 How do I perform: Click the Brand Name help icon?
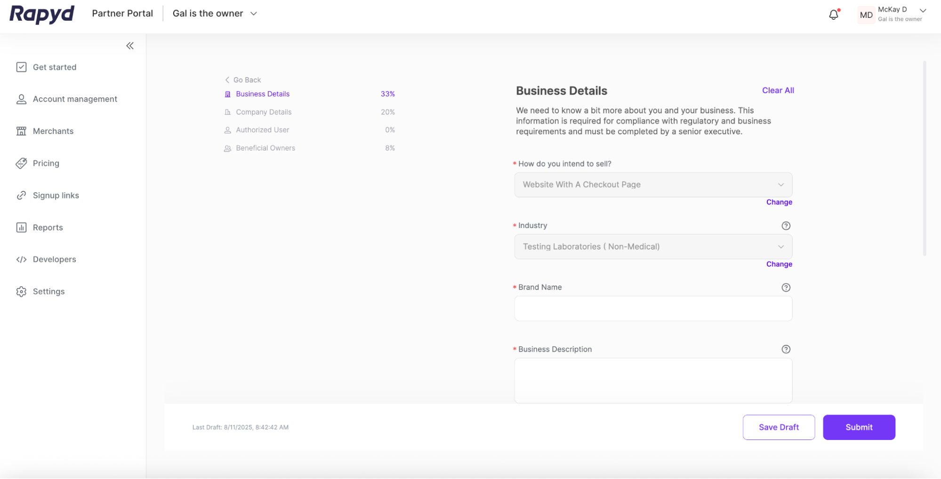(x=786, y=288)
